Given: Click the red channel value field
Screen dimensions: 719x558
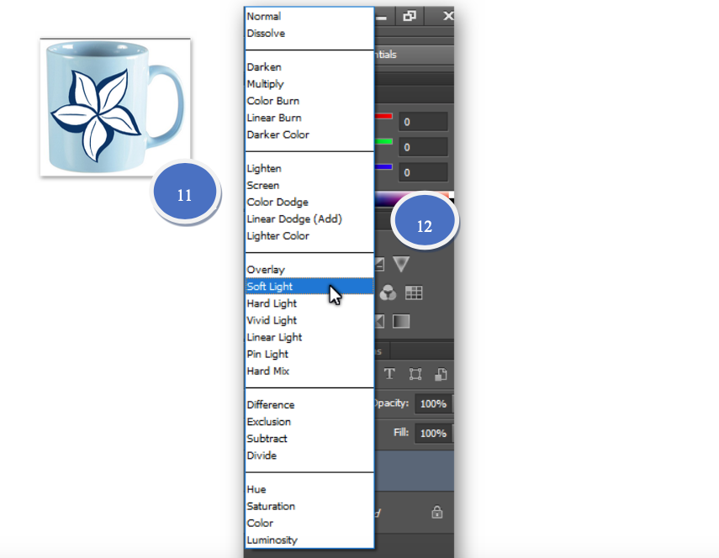Looking at the screenshot, I should [x=422, y=122].
